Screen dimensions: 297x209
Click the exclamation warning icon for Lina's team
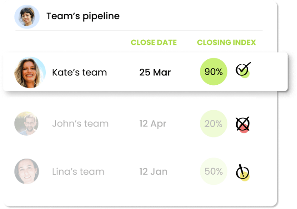pos(243,172)
